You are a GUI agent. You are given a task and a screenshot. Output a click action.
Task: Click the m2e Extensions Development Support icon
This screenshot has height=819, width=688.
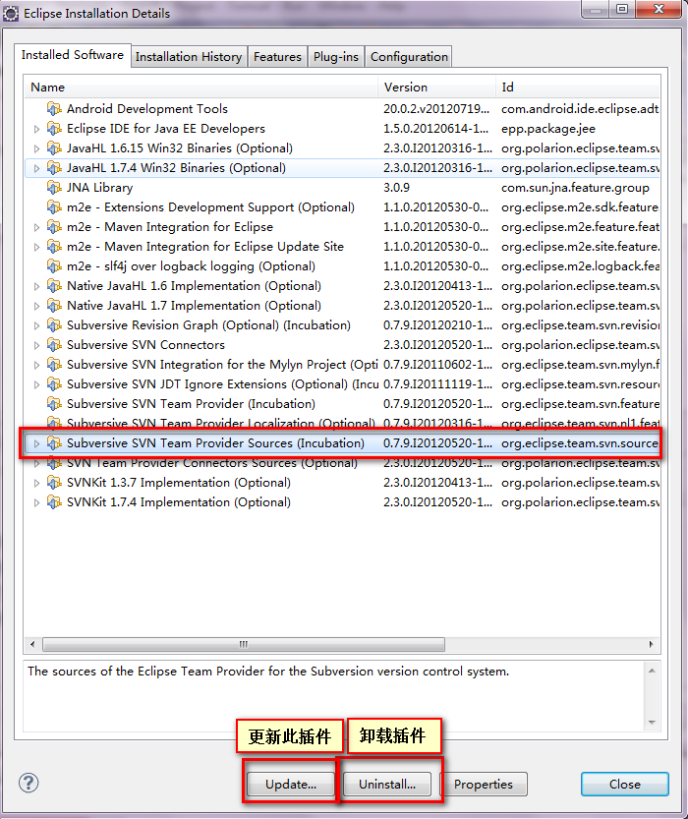(x=54, y=207)
